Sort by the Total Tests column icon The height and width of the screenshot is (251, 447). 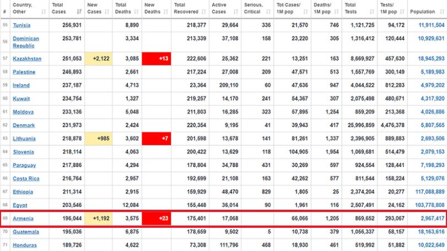coord(372,12)
